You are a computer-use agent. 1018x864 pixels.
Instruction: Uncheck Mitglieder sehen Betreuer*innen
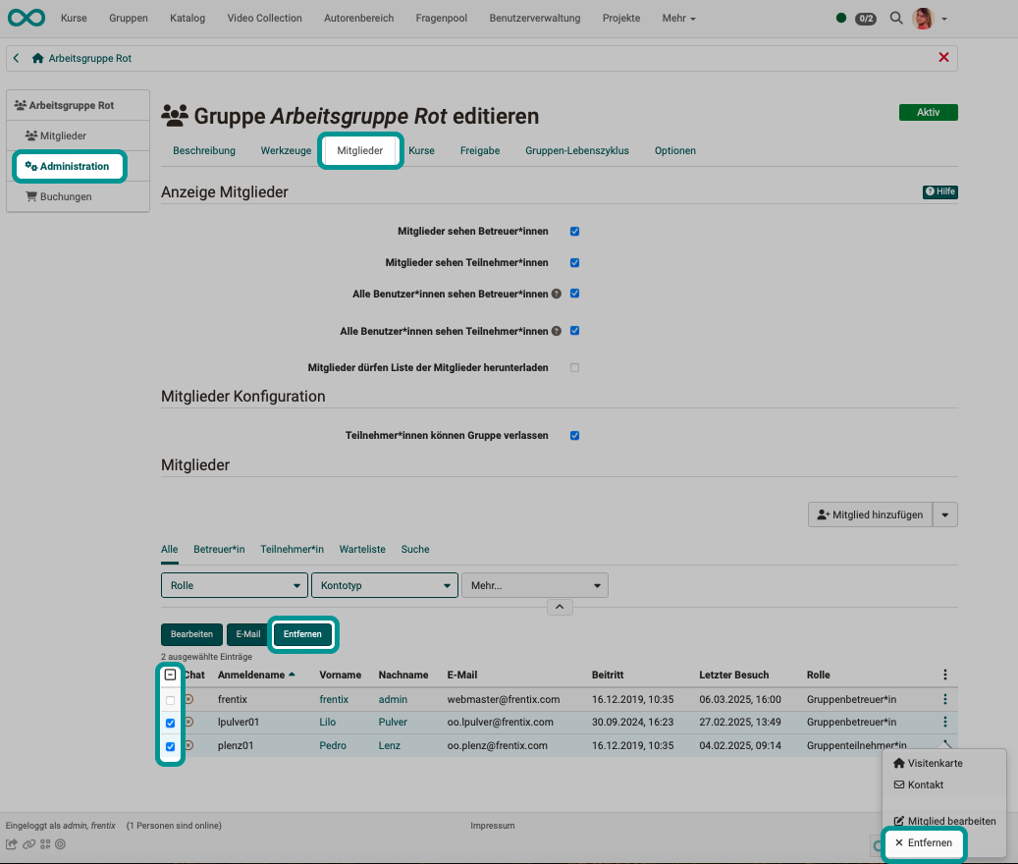tap(575, 232)
